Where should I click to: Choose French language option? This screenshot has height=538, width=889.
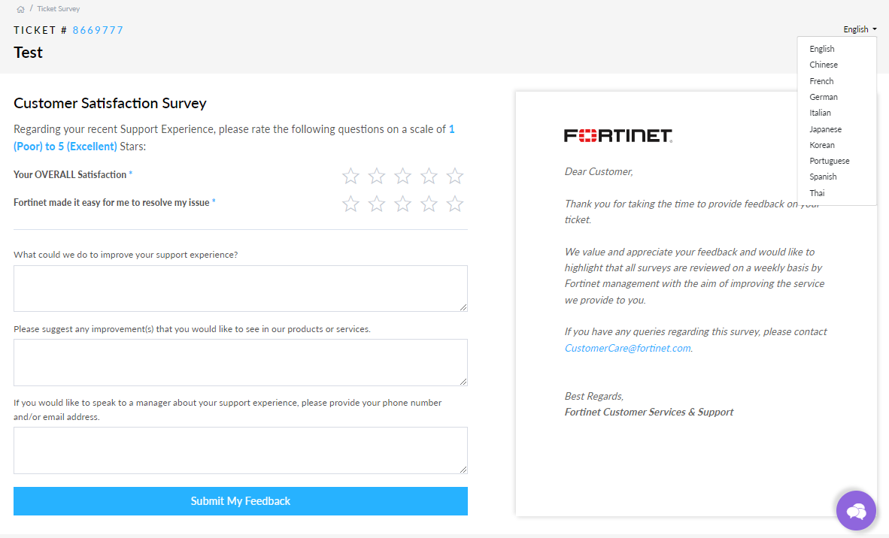(821, 81)
